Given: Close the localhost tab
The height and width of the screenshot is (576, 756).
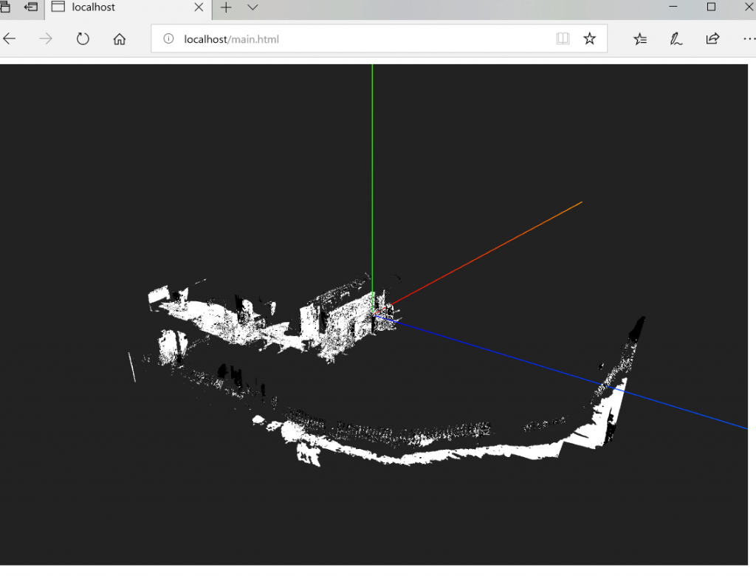Looking at the screenshot, I should click(199, 8).
